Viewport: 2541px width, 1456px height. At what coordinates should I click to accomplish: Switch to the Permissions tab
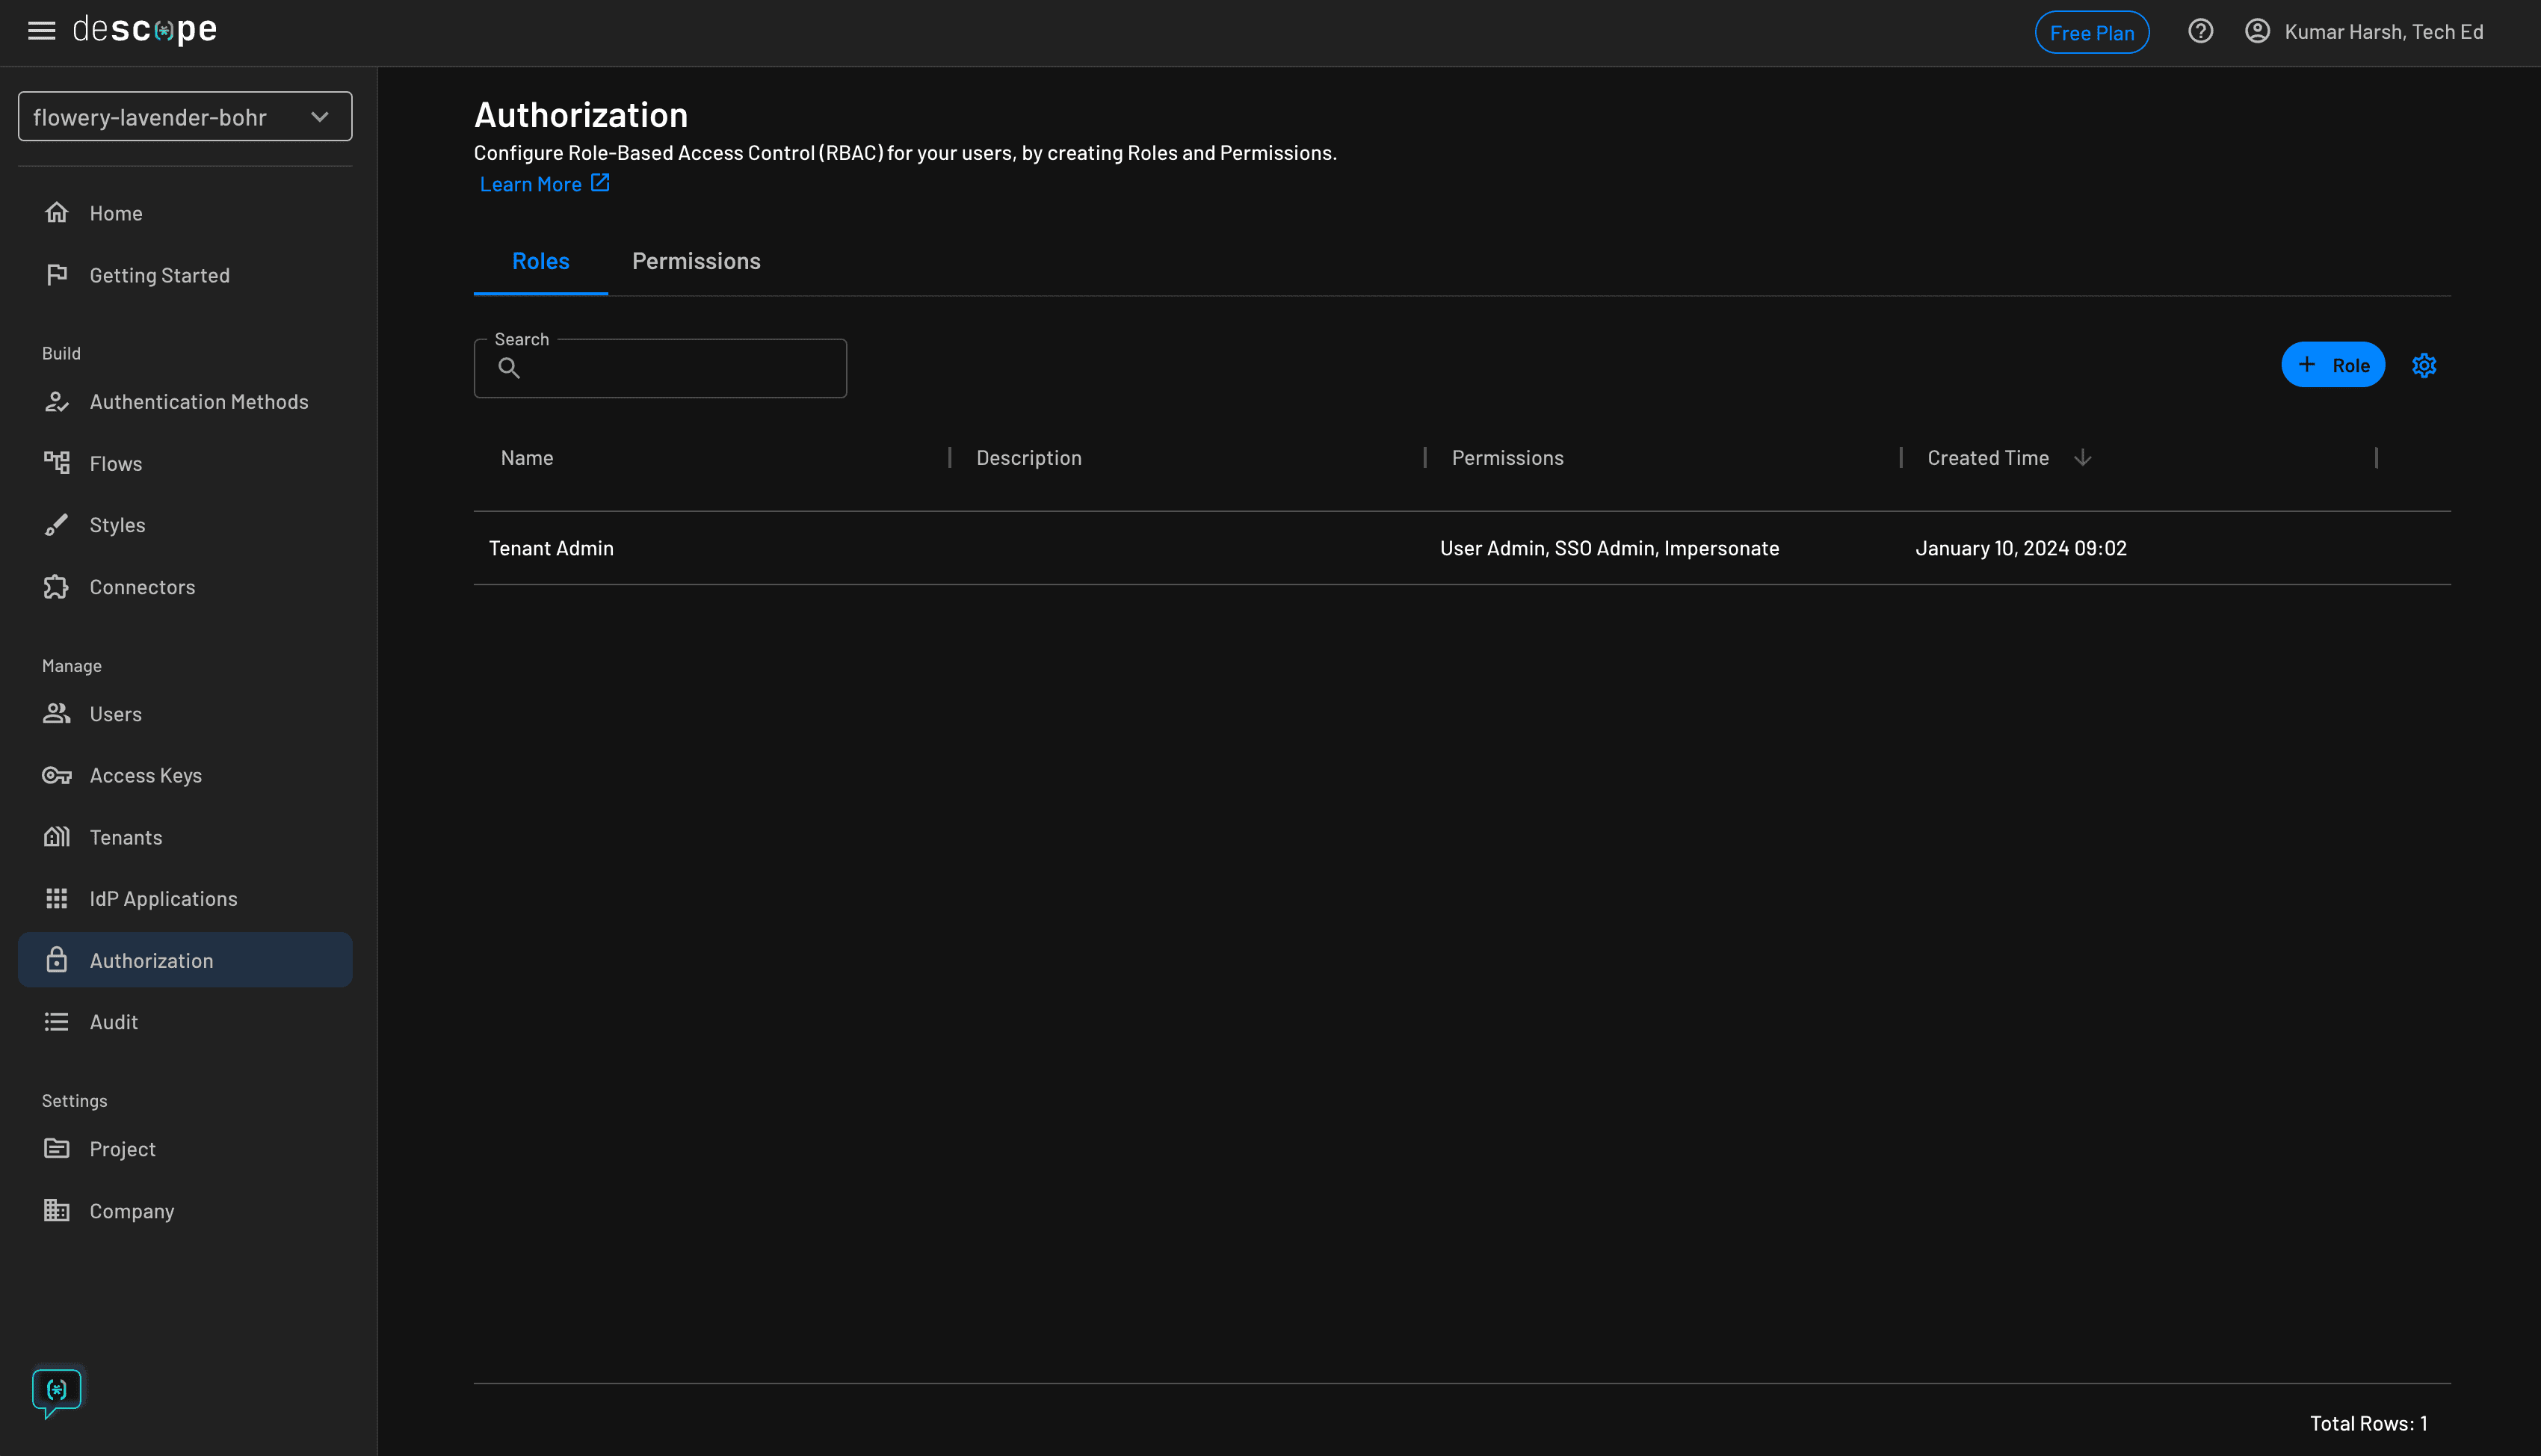pos(696,260)
